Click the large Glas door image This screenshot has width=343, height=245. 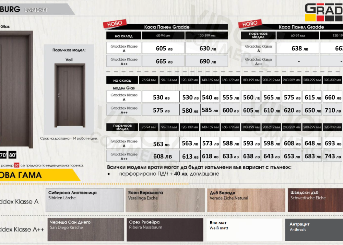click(15, 89)
